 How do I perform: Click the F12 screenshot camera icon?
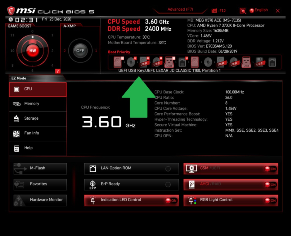(214, 11)
